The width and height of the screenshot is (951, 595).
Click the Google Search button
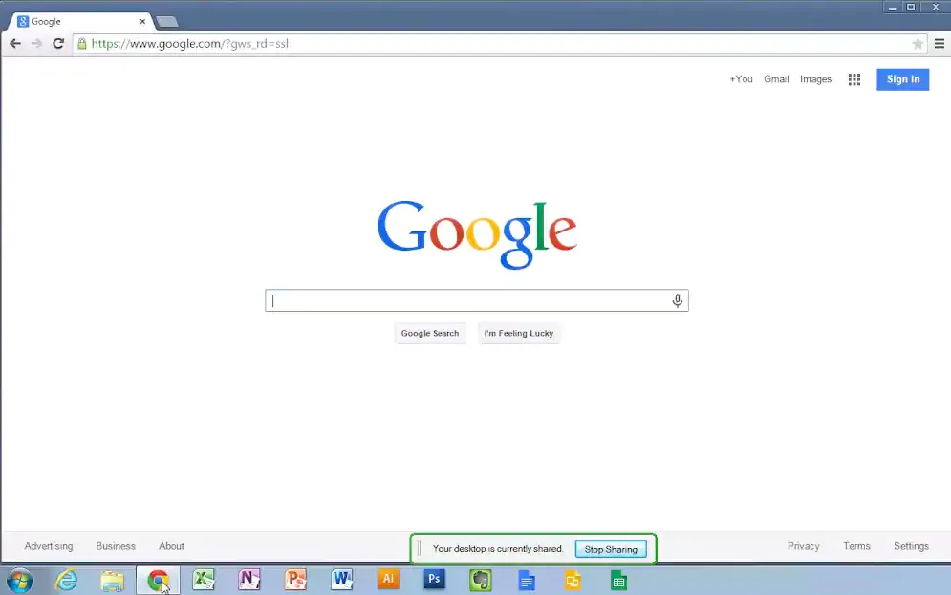point(430,333)
